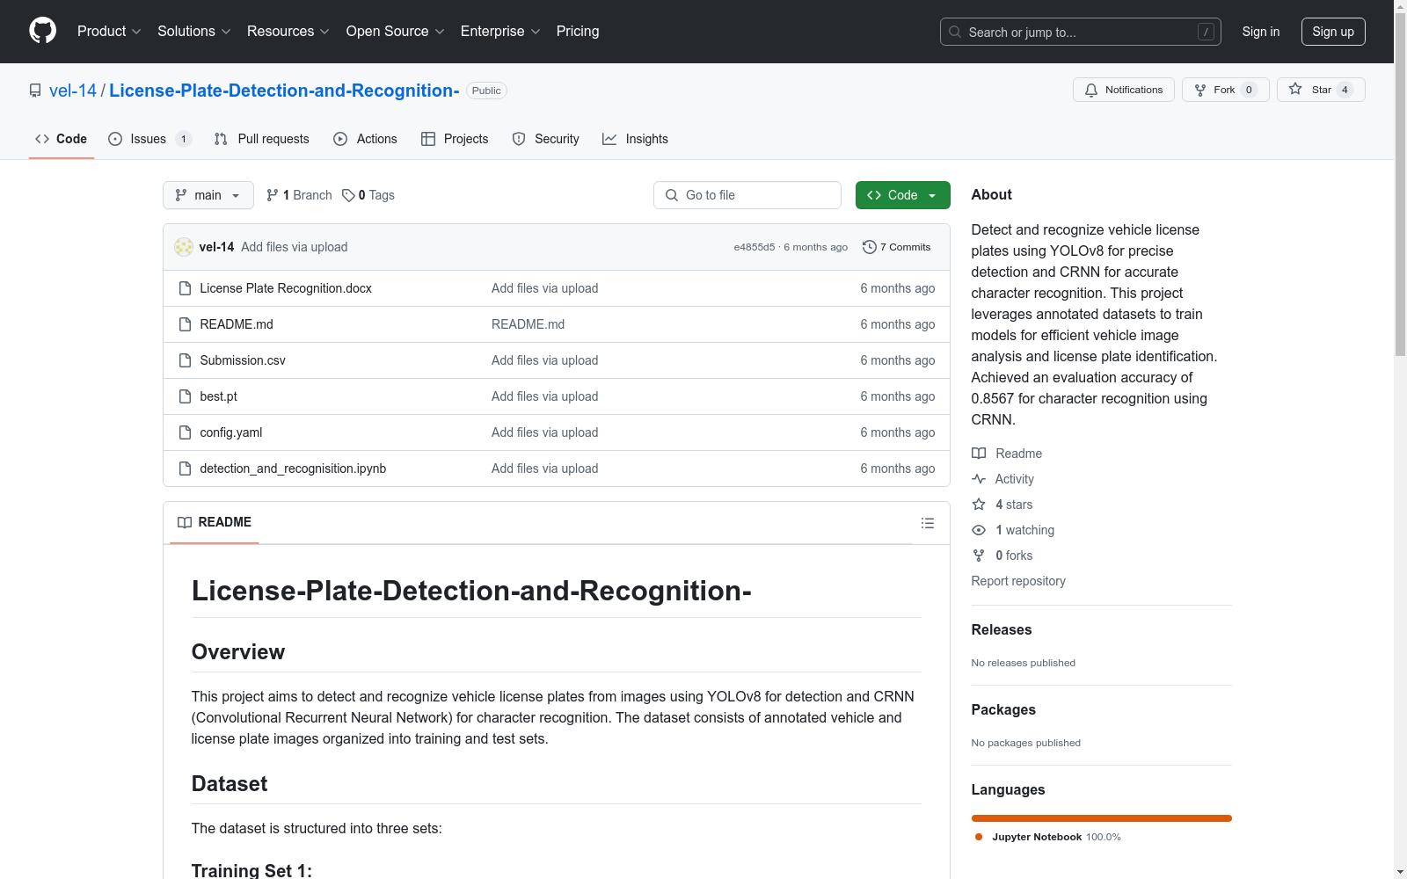Open the Notifications bell button
The image size is (1407, 879).
point(1123,90)
